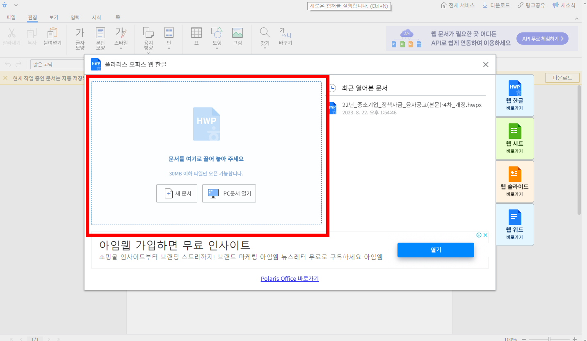This screenshot has height=341, width=587.
Task: Open the 웹 시트 shortcut panel
Action: (x=514, y=138)
